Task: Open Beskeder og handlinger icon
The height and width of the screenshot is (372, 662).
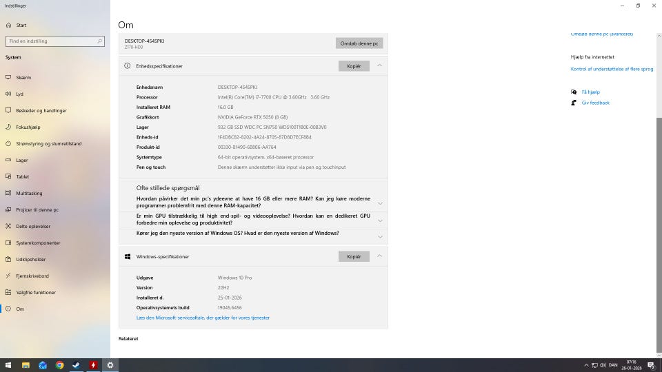Action: [8, 110]
